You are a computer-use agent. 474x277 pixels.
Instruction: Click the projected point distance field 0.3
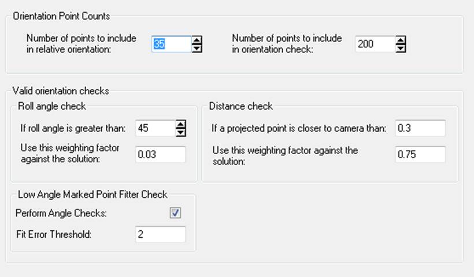click(x=420, y=128)
